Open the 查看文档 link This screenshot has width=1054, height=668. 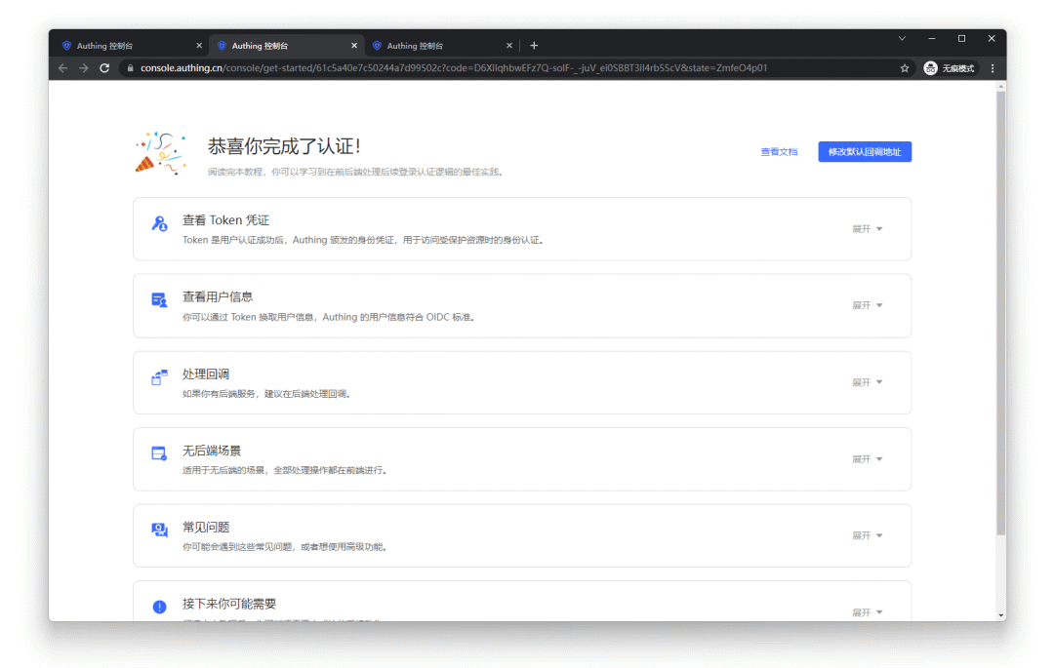point(779,151)
